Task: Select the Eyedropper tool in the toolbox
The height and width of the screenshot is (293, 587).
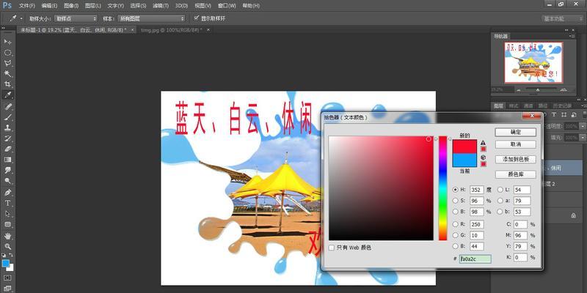Action: click(x=7, y=94)
